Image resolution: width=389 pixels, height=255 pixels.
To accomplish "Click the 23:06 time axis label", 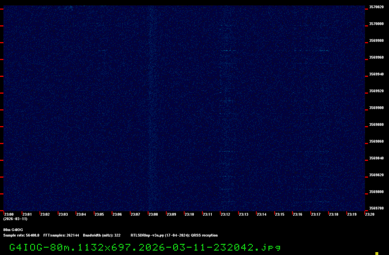I will [117, 214].
